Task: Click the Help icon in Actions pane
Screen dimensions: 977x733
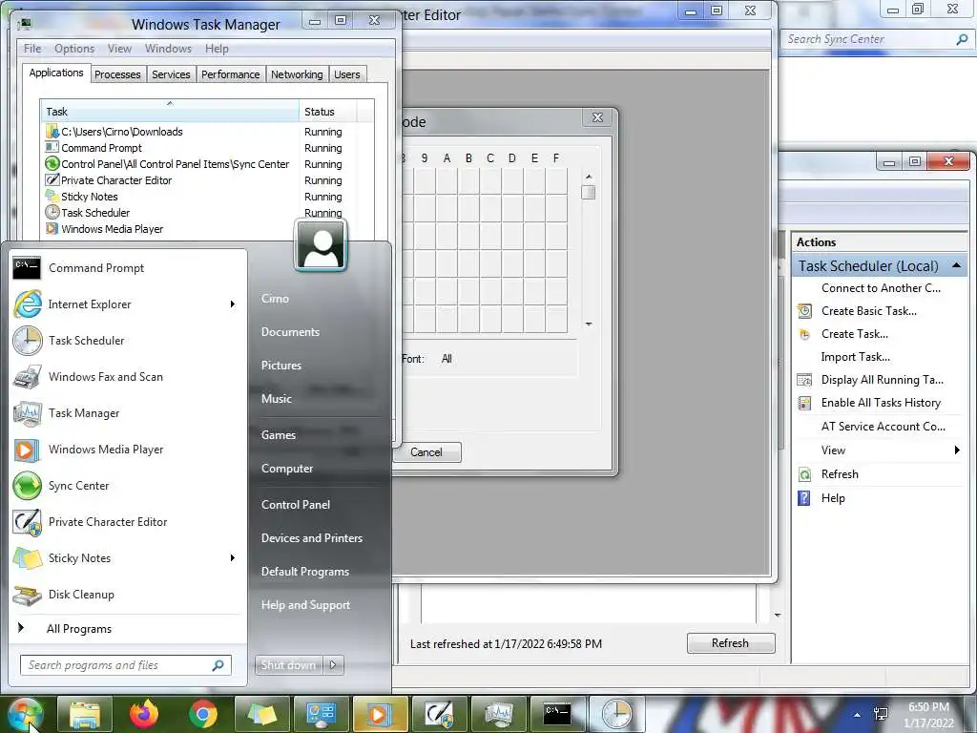Action: click(x=804, y=498)
